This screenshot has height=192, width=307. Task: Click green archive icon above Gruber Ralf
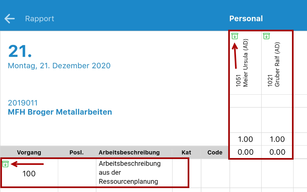[266, 36]
